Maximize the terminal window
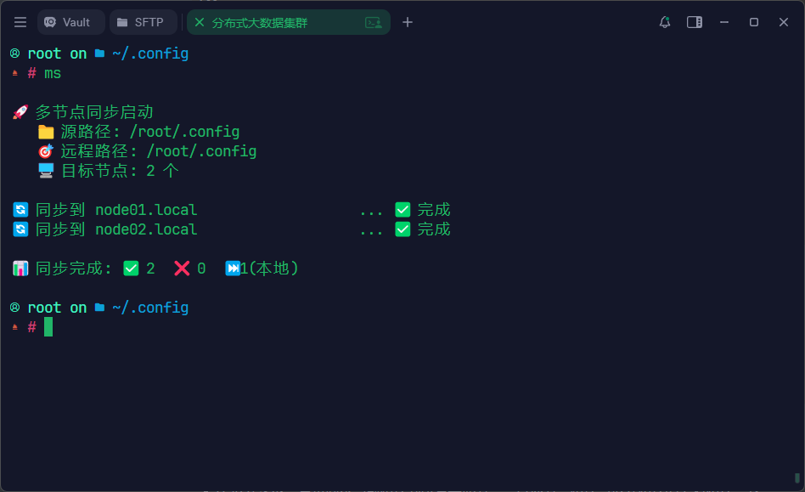This screenshot has height=492, width=805. click(754, 22)
